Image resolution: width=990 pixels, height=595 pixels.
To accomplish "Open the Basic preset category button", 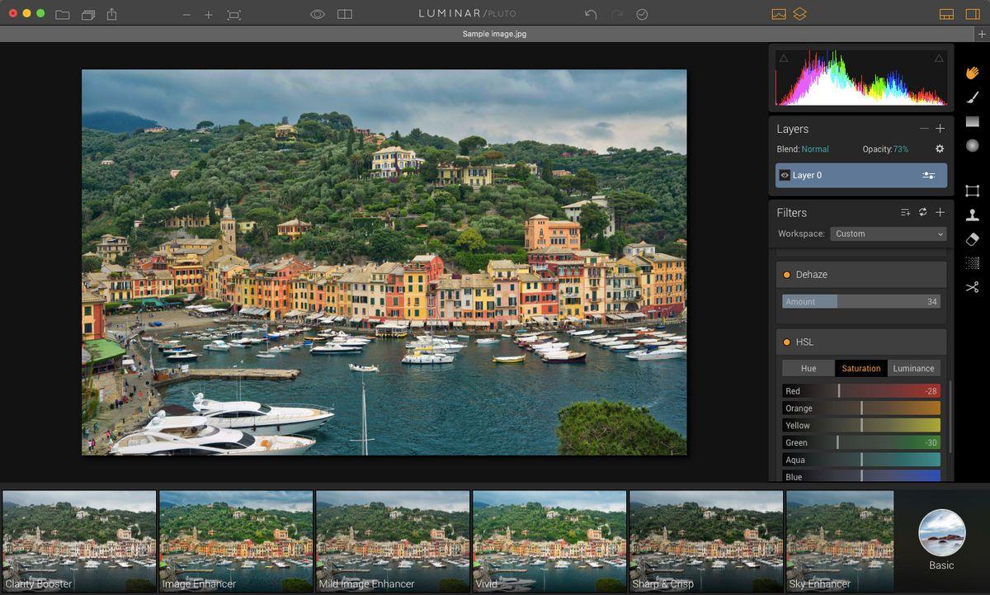I will 941,540.
